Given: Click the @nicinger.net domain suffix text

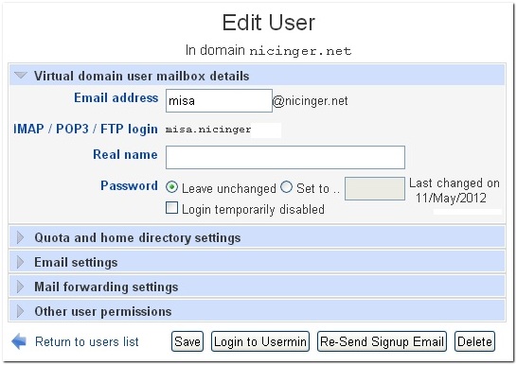Looking at the screenshot, I should 310,101.
